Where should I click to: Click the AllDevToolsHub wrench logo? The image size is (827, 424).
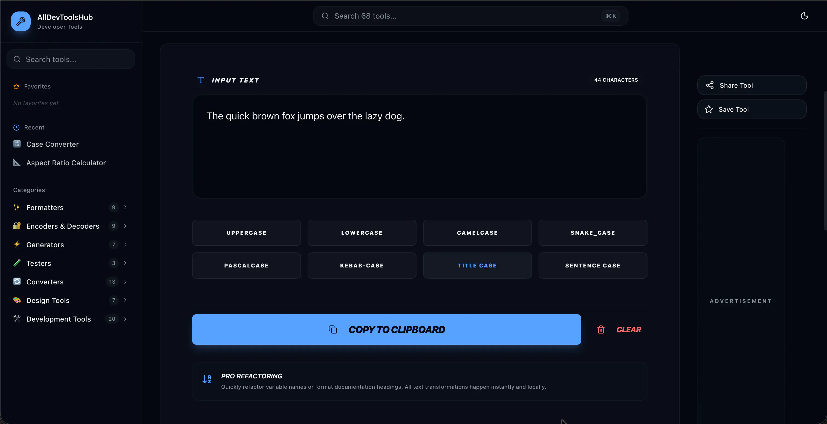pyautogui.click(x=21, y=21)
